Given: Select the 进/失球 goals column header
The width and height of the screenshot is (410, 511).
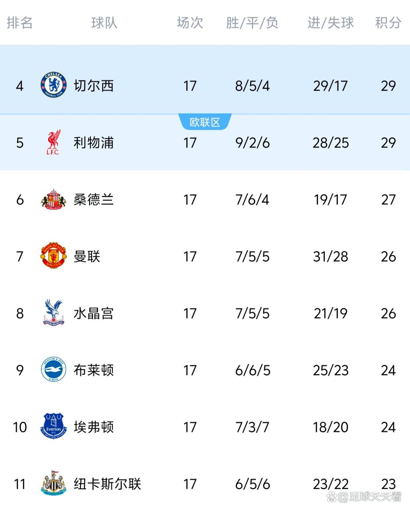Looking at the screenshot, I should (330, 23).
